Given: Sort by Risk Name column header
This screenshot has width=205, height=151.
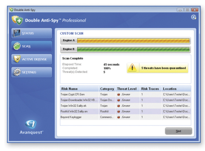Looking at the screenshot, I should click(x=79, y=89).
